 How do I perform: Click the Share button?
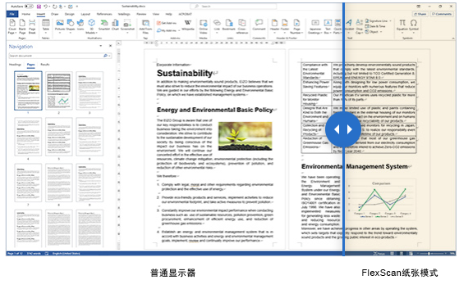[x=420, y=14]
